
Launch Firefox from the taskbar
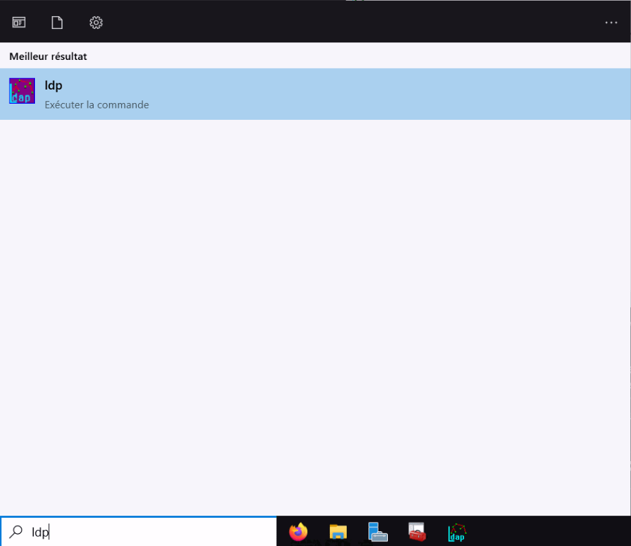pos(298,532)
